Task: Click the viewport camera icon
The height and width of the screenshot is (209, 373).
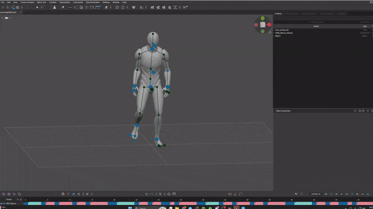Action: click(x=7, y=18)
